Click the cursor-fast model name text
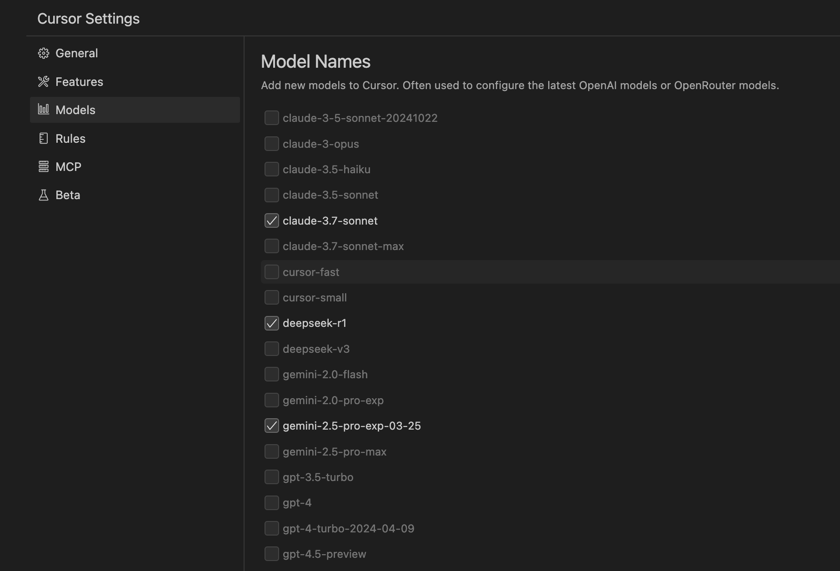840x571 pixels. click(x=311, y=272)
